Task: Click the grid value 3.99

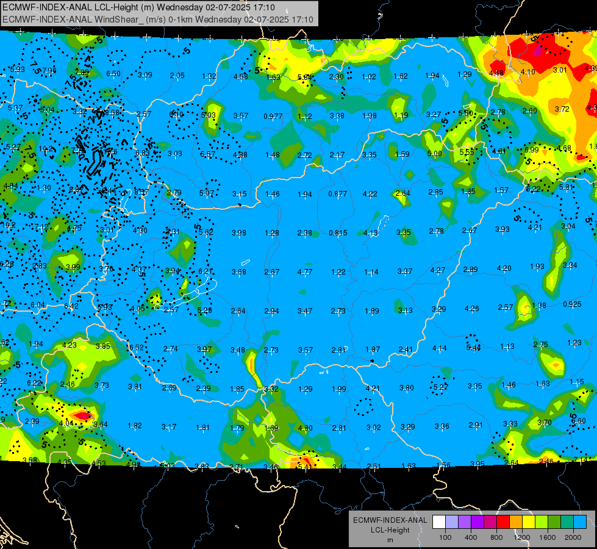Action: click(x=73, y=267)
